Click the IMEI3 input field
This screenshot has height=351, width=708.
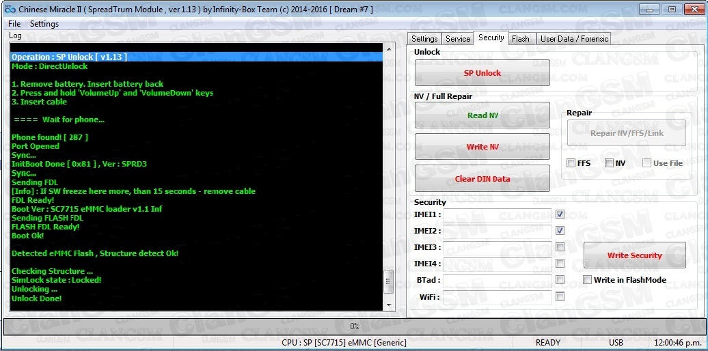tap(498, 248)
